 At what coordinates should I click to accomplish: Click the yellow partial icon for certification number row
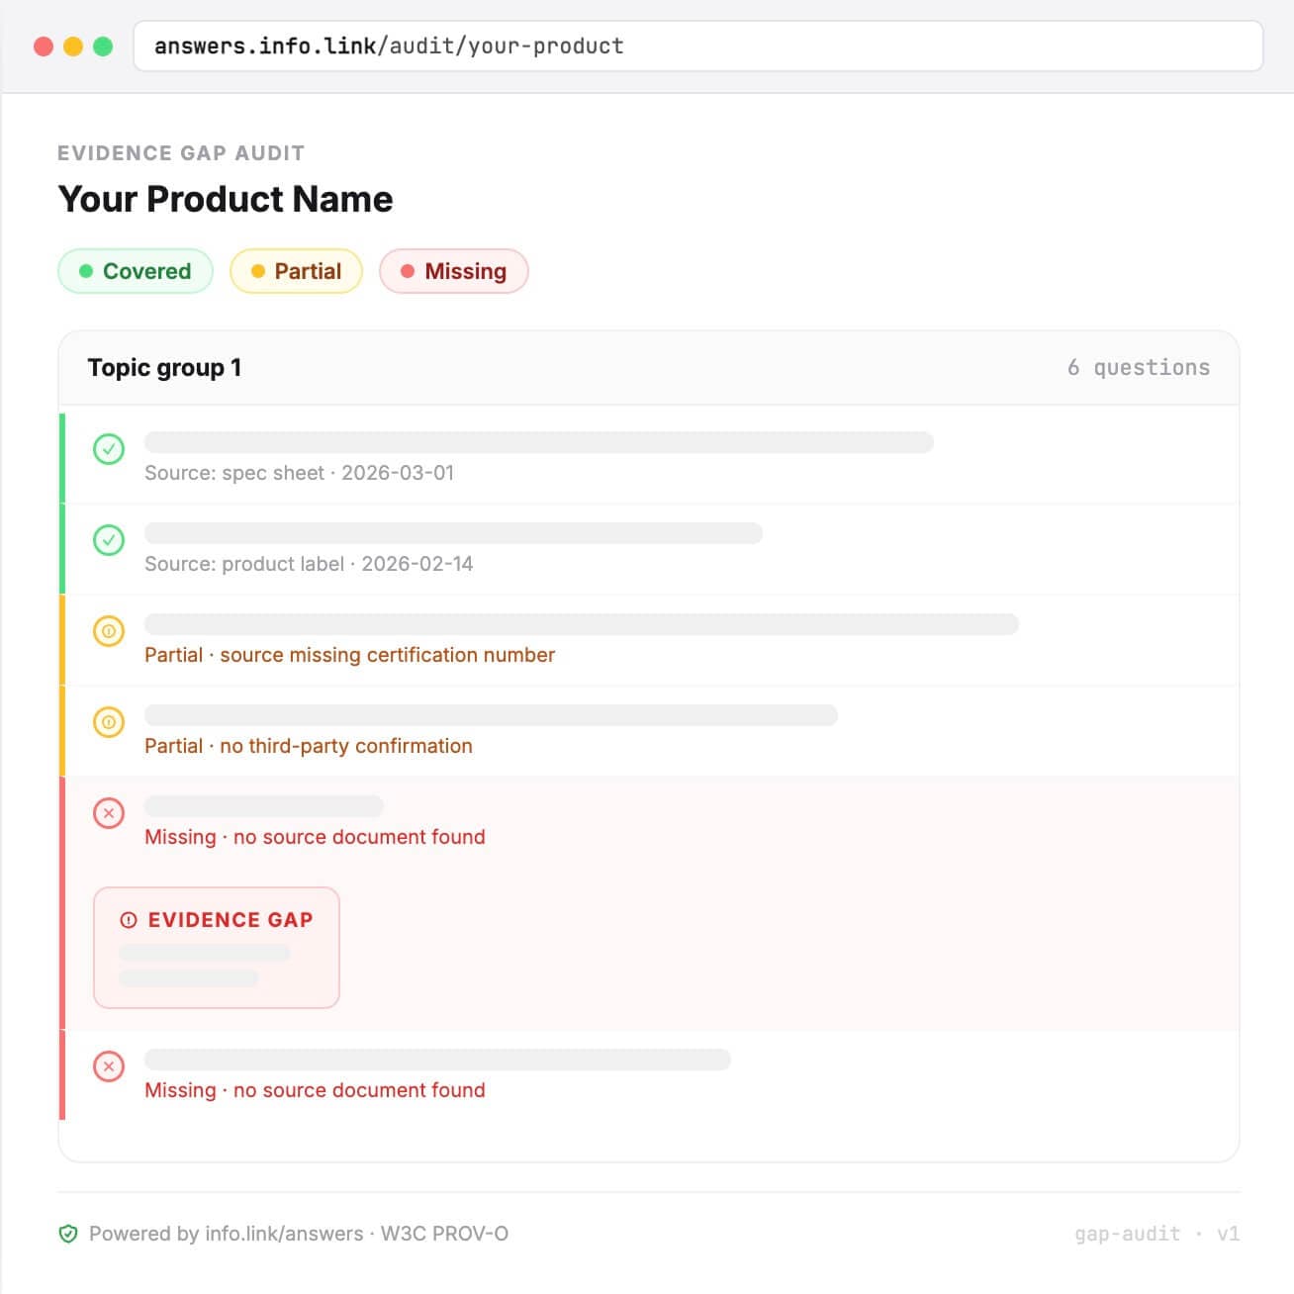(x=109, y=631)
